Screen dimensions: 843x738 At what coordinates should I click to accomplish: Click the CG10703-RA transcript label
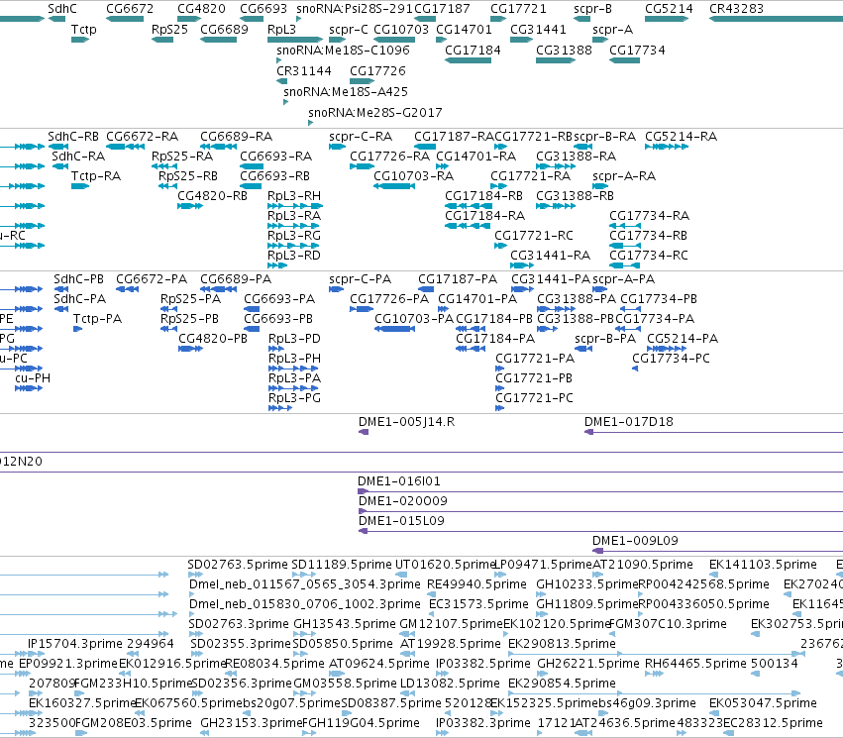point(413,176)
